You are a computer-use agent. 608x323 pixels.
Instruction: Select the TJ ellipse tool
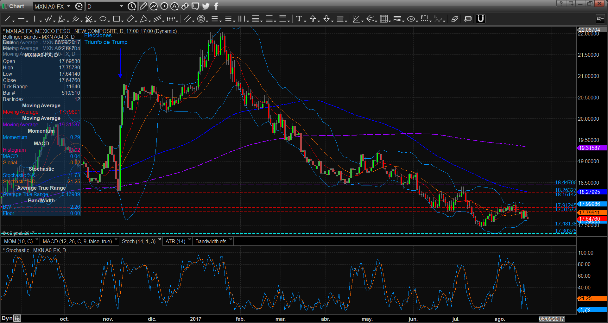(x=411, y=19)
